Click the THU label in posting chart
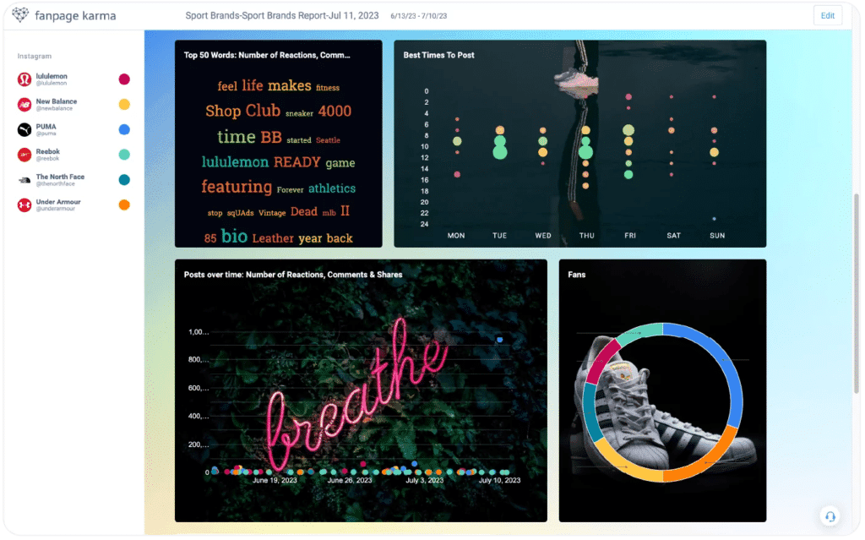The image size is (865, 540). click(586, 236)
